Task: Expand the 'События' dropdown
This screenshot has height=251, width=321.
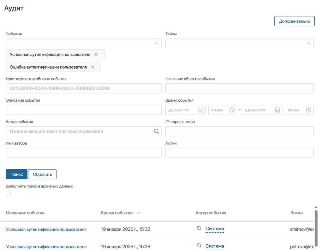Action: tap(156, 43)
